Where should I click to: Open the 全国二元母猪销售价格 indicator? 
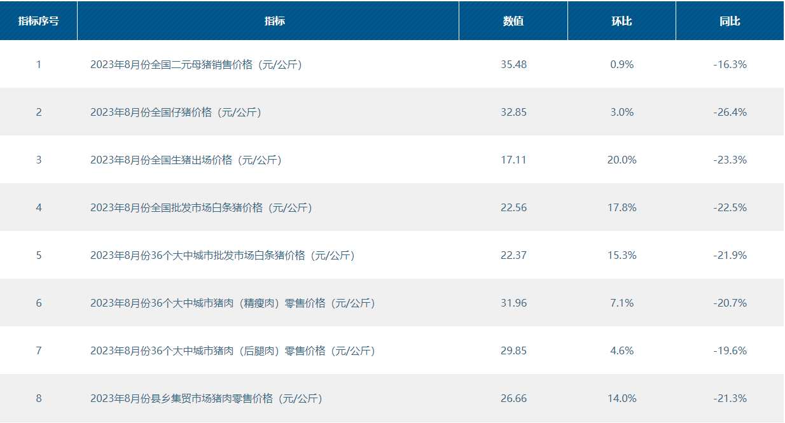coord(196,64)
